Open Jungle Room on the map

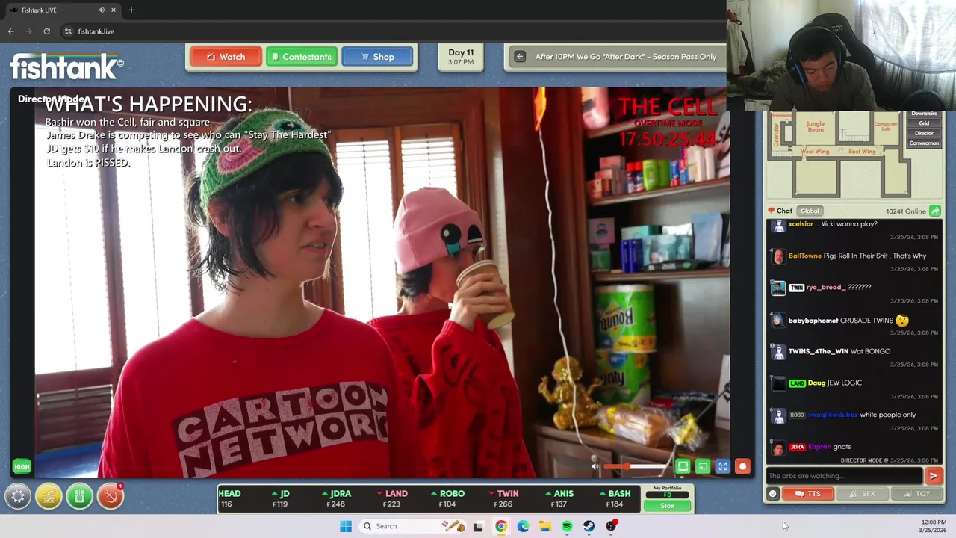(x=816, y=126)
